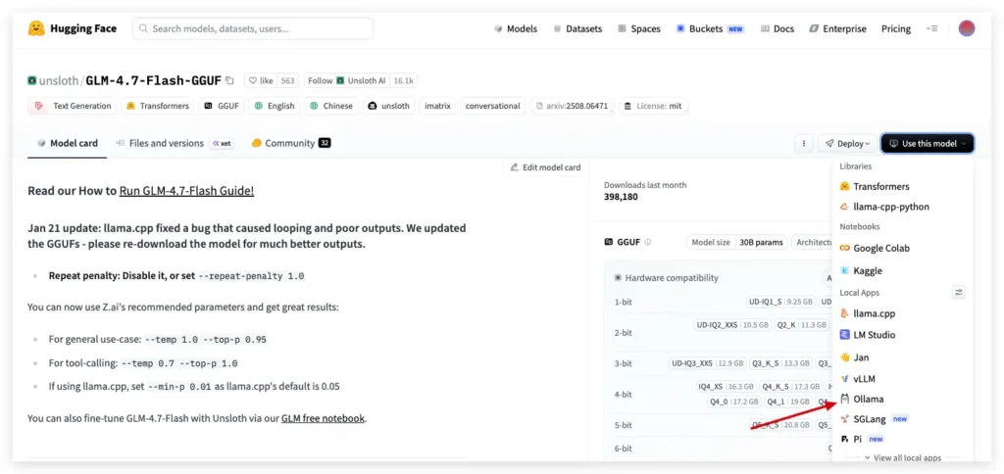Switch to the Community tab

pyautogui.click(x=290, y=143)
